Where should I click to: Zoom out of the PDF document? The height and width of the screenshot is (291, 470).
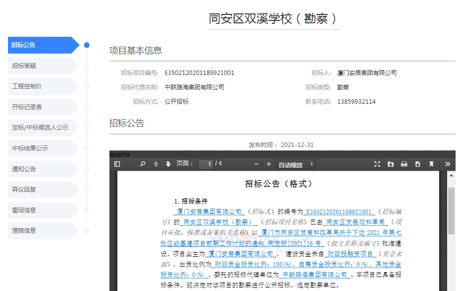(x=257, y=164)
